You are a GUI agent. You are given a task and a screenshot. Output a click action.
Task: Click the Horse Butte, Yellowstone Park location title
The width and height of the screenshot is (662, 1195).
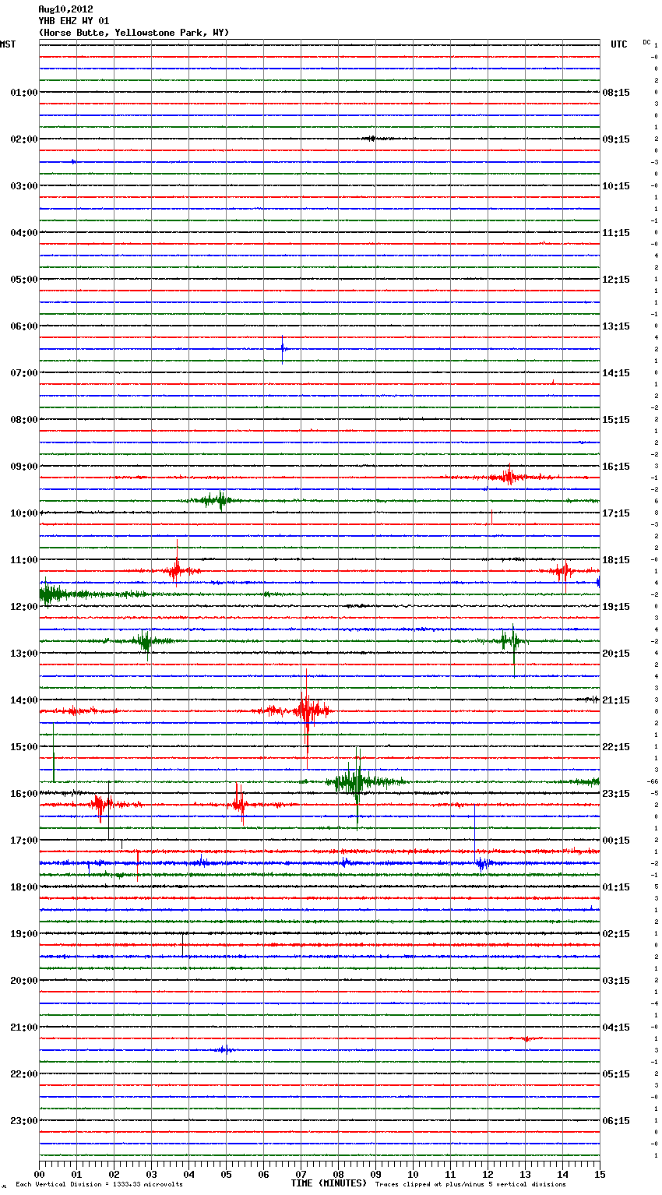[133, 33]
